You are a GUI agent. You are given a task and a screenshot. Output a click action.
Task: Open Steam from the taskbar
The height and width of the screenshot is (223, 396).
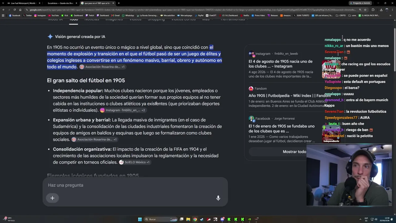(202, 219)
